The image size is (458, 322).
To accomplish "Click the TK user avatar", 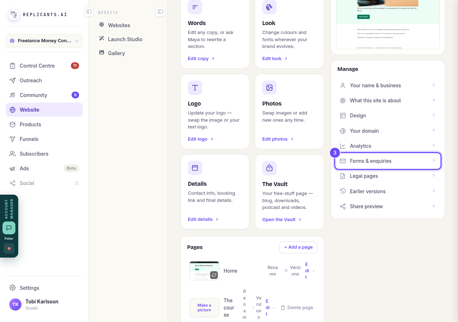I will 15,304.
